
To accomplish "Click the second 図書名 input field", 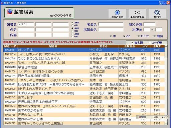I will (x=43, y=24).
